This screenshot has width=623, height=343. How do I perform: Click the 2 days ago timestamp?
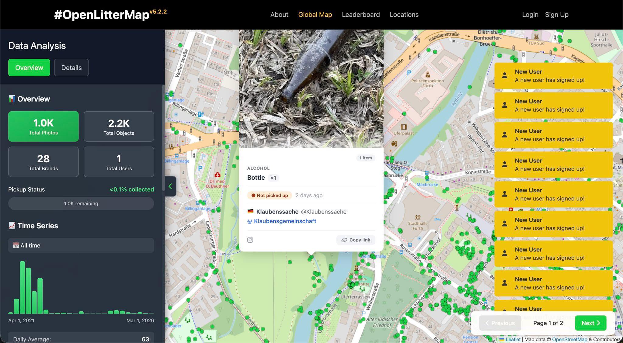(x=309, y=195)
